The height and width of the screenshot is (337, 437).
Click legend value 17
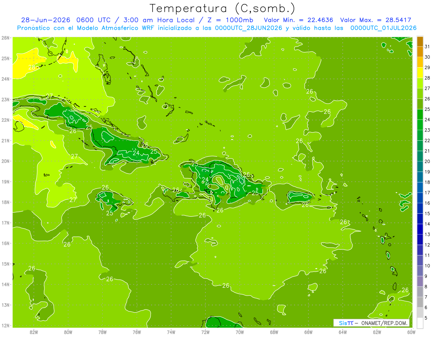click(x=427, y=193)
